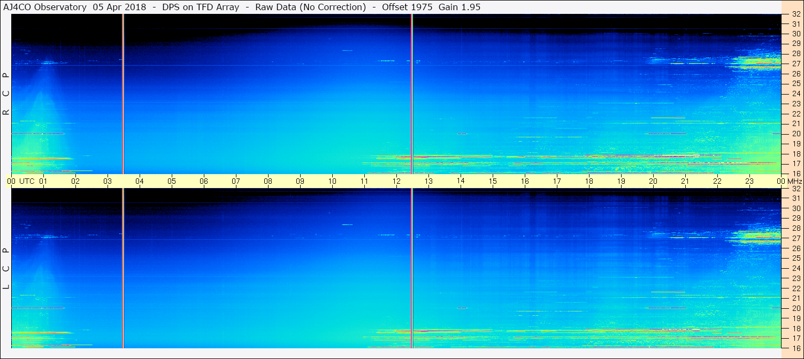804x359 pixels.
Task: Click the DPS on TFD Array text
Action: coord(201,7)
